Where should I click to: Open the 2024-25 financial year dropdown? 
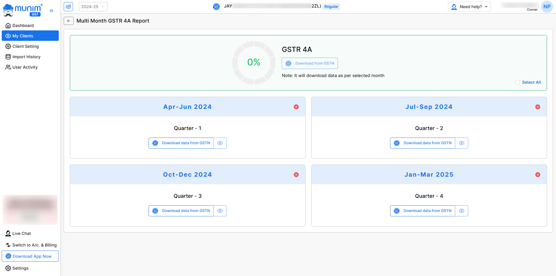click(93, 7)
